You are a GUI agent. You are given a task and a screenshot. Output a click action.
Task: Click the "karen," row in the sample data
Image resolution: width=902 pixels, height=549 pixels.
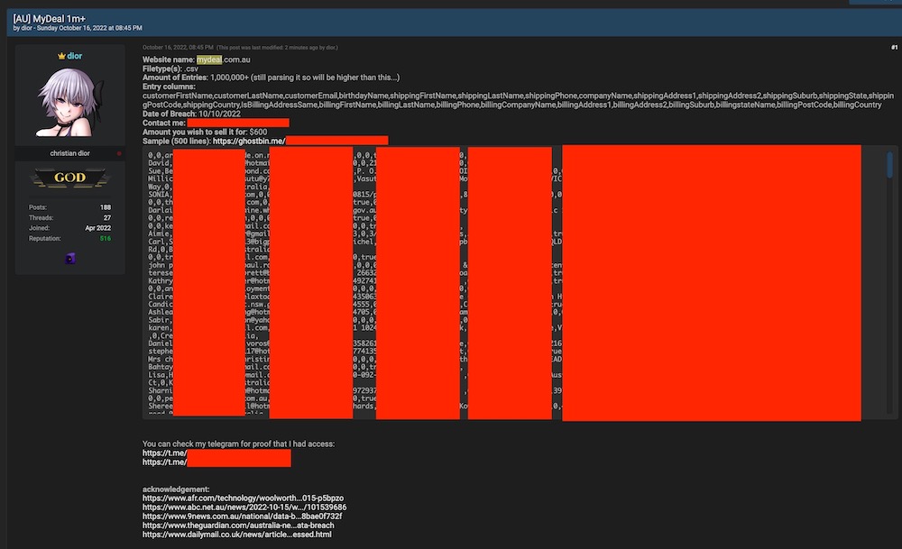[160, 328]
